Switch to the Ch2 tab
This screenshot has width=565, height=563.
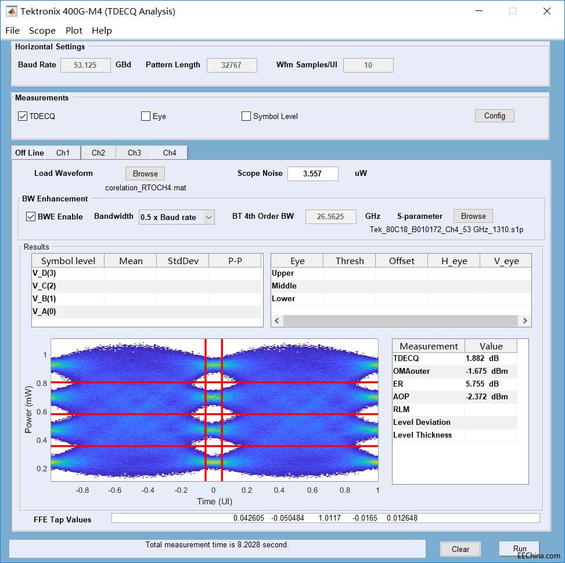pyautogui.click(x=98, y=153)
